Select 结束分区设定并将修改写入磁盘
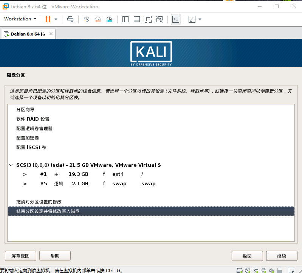This screenshot has height=273, width=302. coord(151,211)
